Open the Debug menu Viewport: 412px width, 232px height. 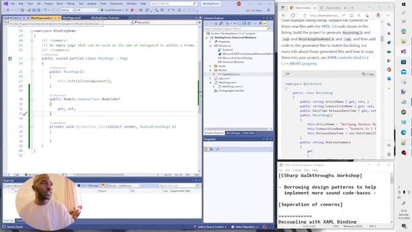[71, 4]
